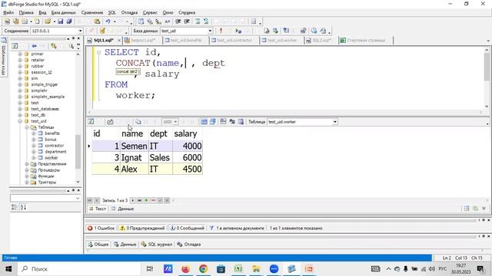Screen dimensions: 492x276
Task: Open the Отладка menu
Action: click(x=129, y=12)
